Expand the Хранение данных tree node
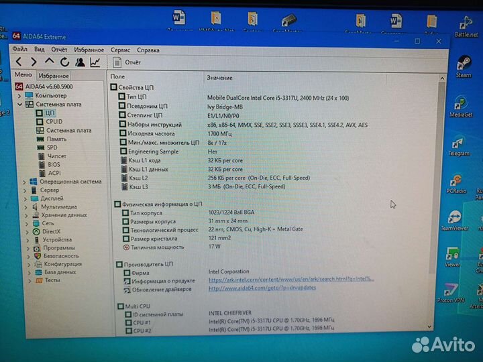 tap(26, 215)
